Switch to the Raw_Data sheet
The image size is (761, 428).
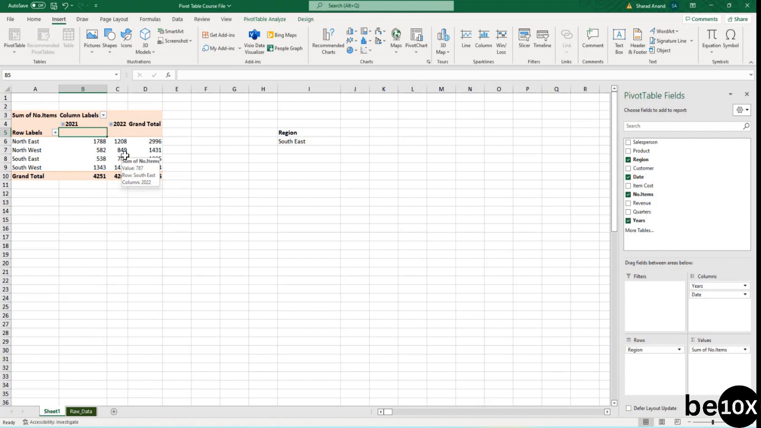81,411
